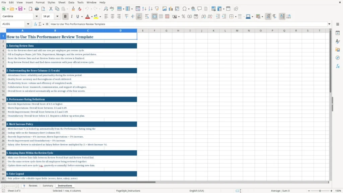The width and height of the screenshot is (343, 193).
Task: Click the Copy icon
Action: click(57, 9)
